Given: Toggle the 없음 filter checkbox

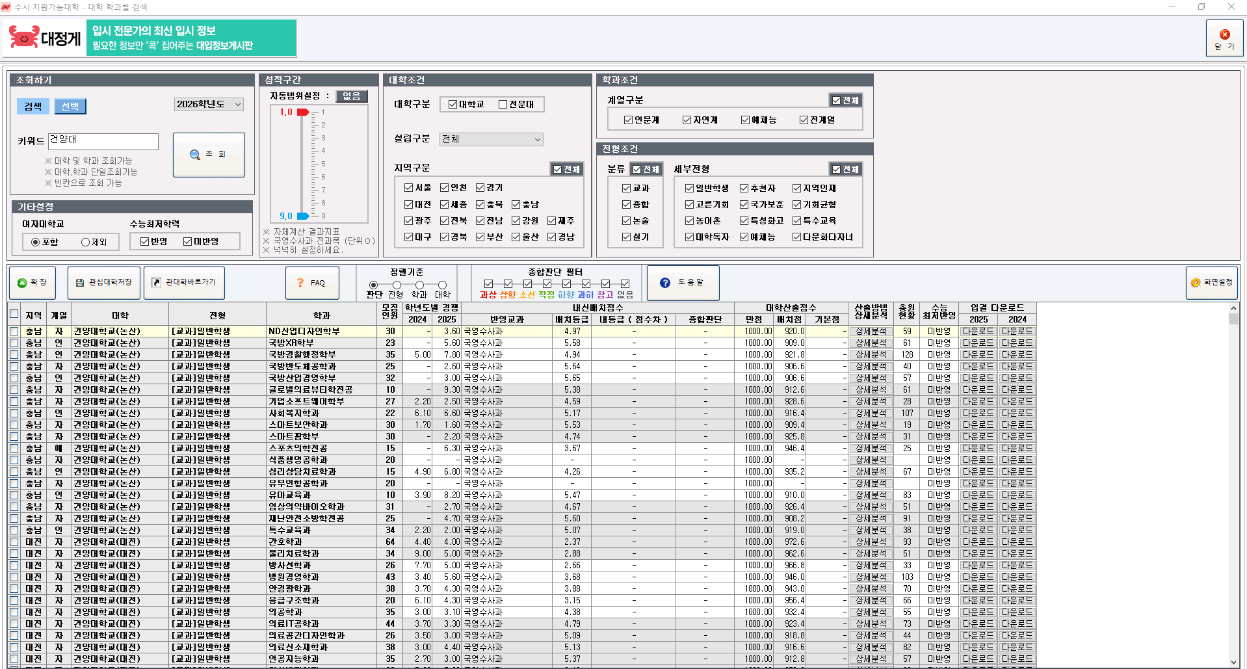Looking at the screenshot, I should 625,283.
